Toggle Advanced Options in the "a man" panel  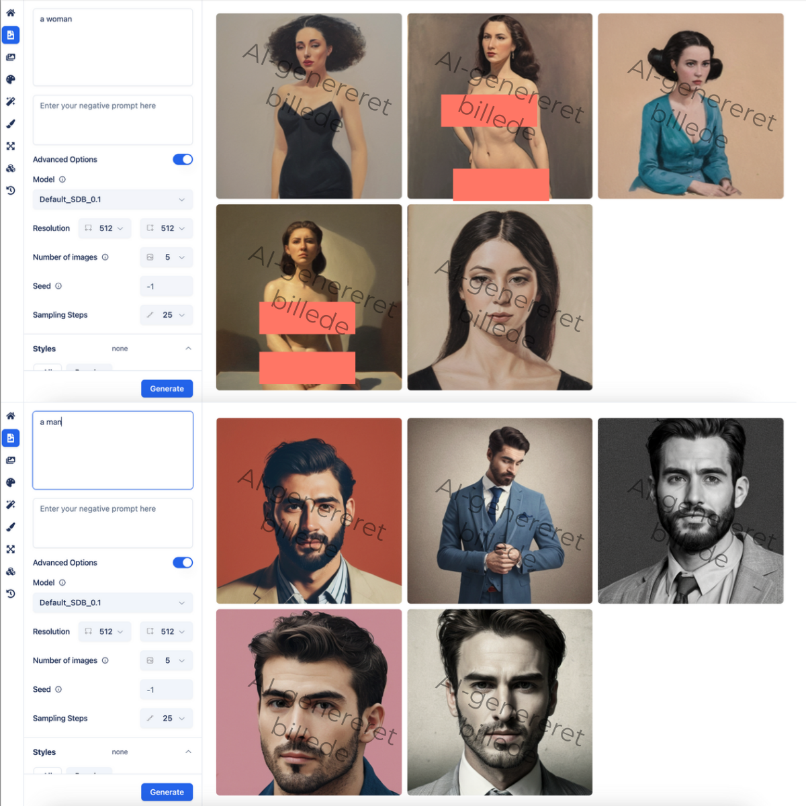183,563
